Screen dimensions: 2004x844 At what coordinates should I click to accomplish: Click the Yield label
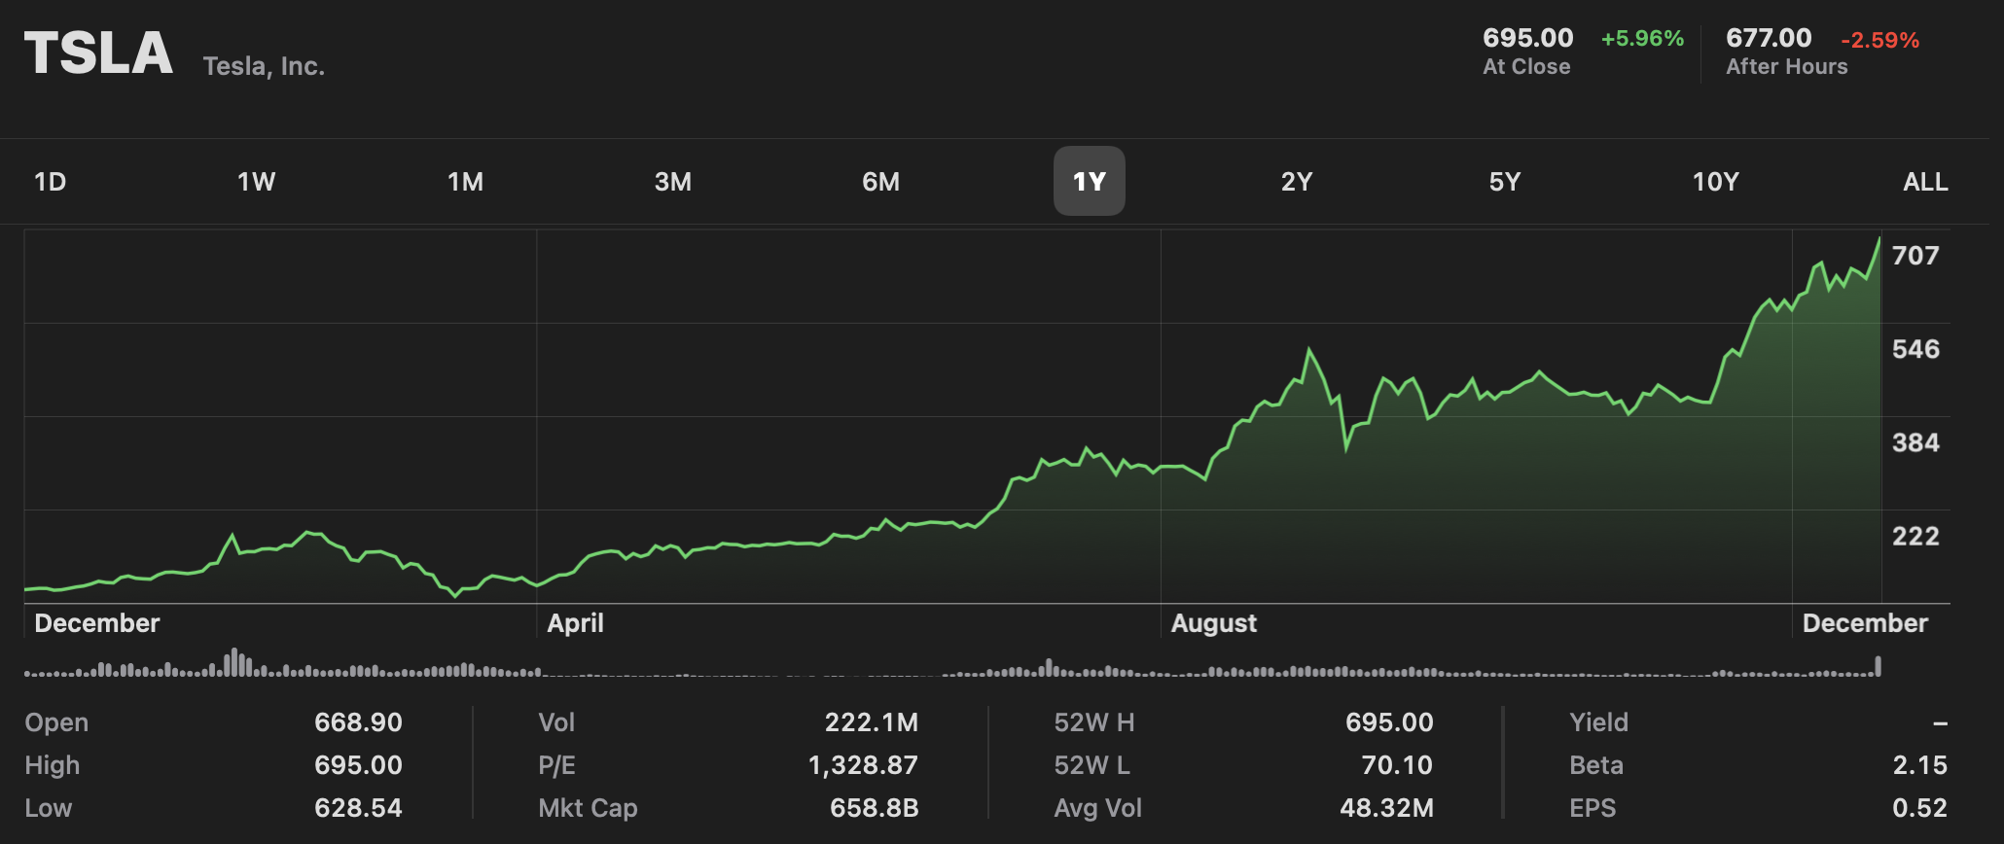1598,722
